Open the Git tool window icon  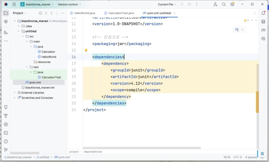point(6,150)
